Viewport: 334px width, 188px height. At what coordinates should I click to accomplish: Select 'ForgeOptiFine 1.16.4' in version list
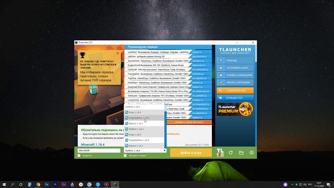[x=144, y=118]
